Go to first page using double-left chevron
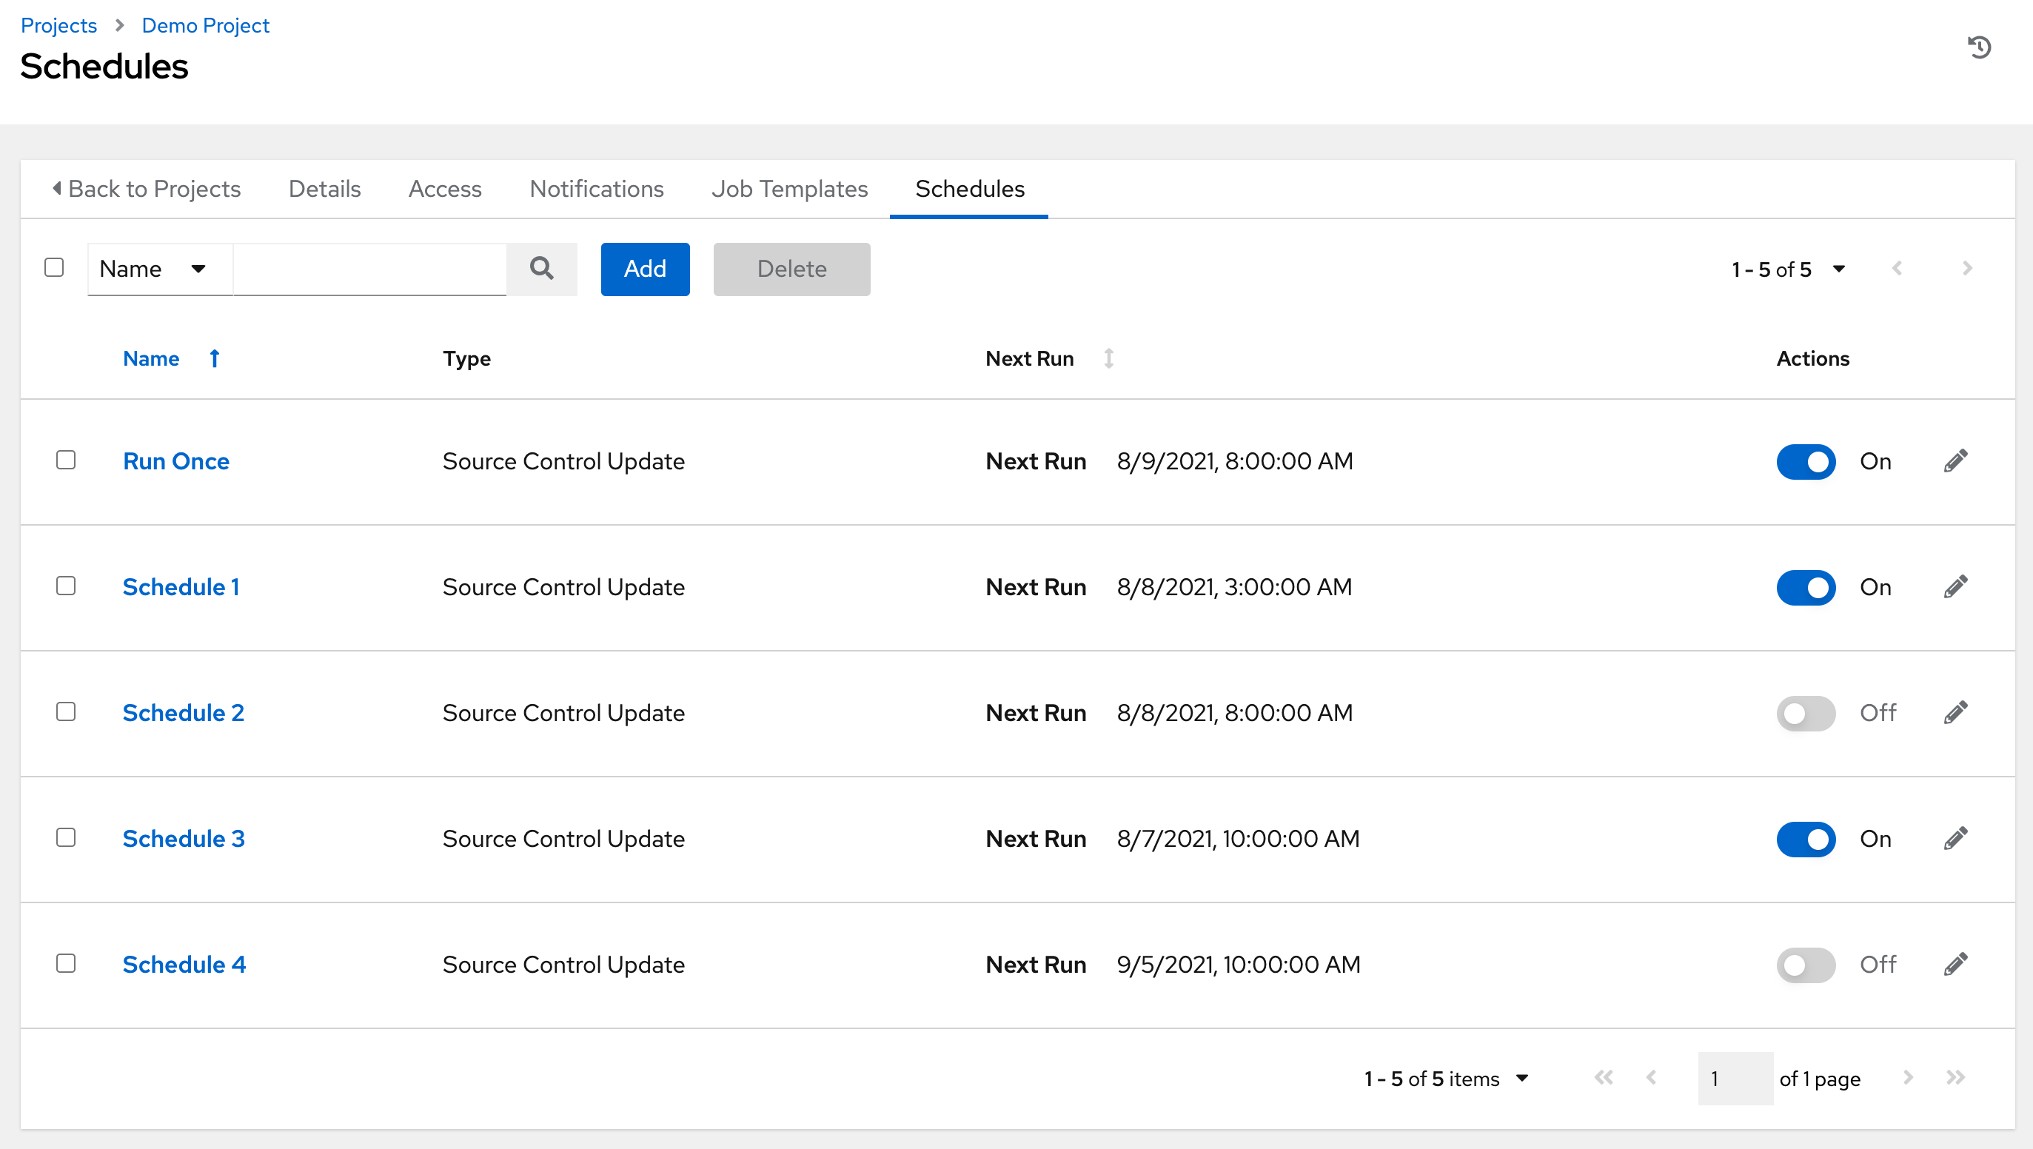The image size is (2033, 1149). pyautogui.click(x=1604, y=1078)
